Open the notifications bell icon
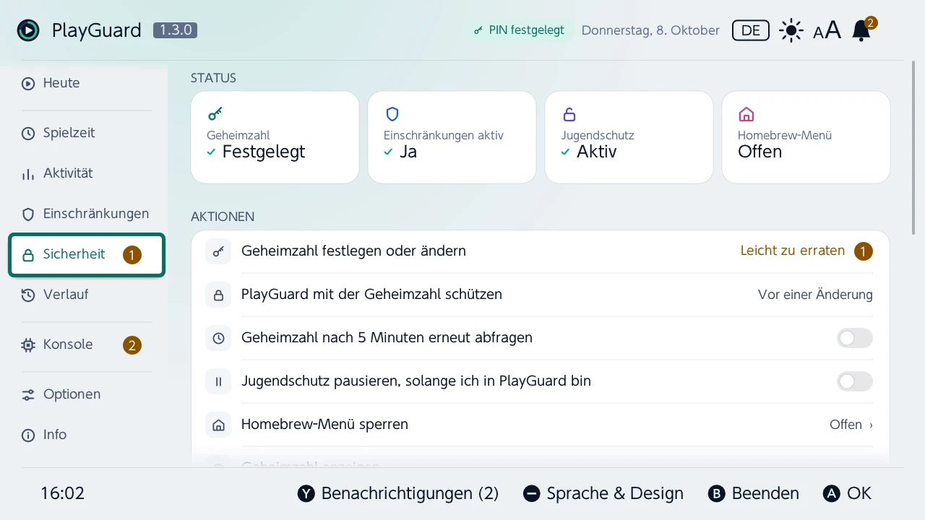This screenshot has height=520, width=925. 861,30
